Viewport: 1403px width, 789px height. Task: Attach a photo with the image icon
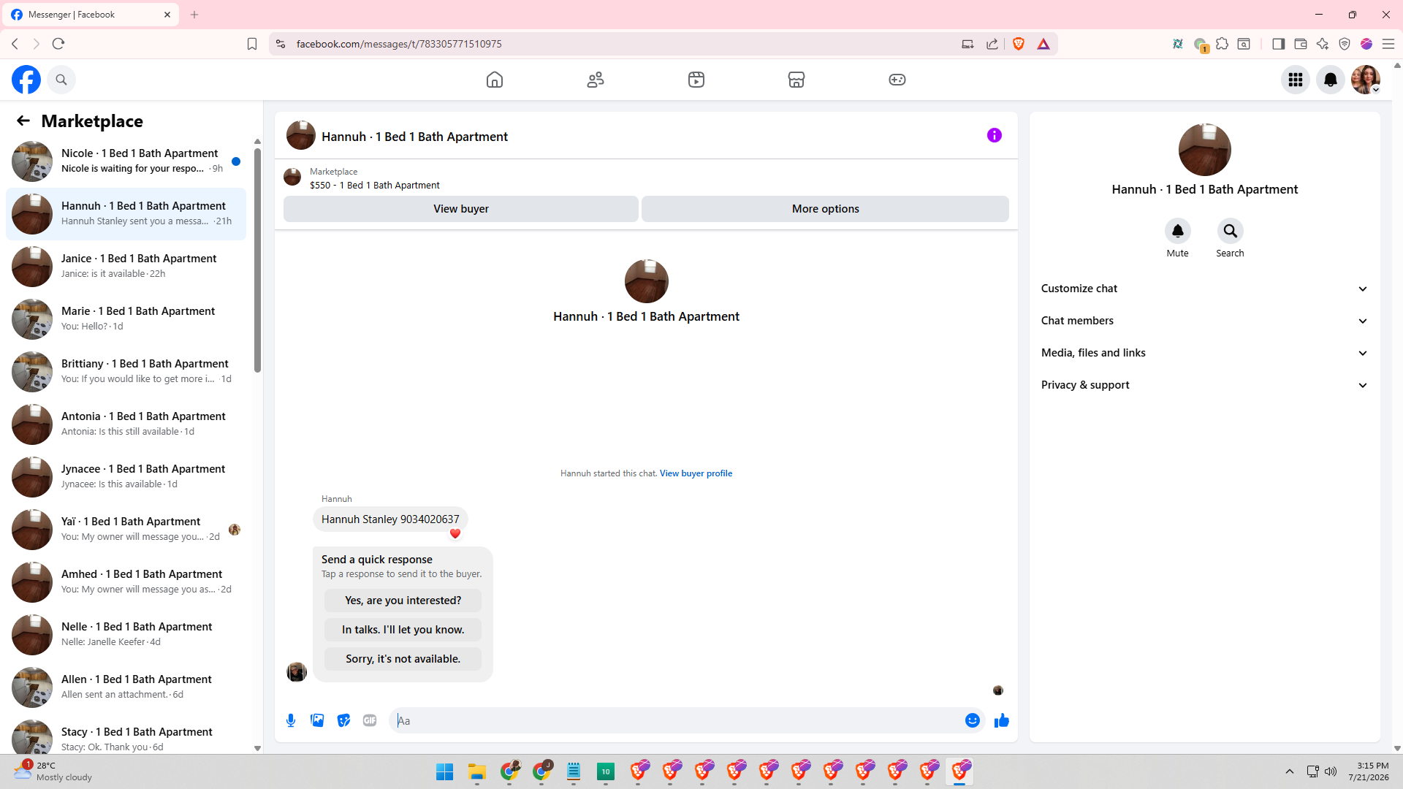(x=317, y=720)
